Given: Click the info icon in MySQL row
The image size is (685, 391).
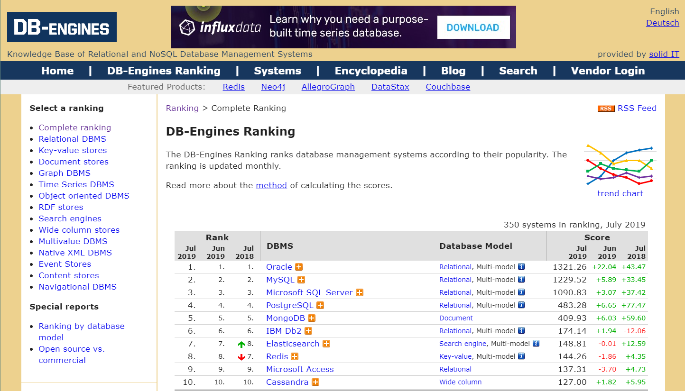Looking at the screenshot, I should (521, 280).
